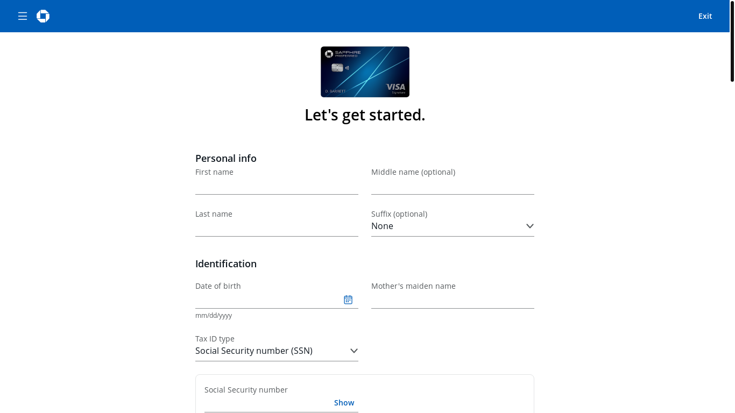The width and height of the screenshot is (735, 413).
Task: Click the "Let's get started." heading
Action: 365,115
